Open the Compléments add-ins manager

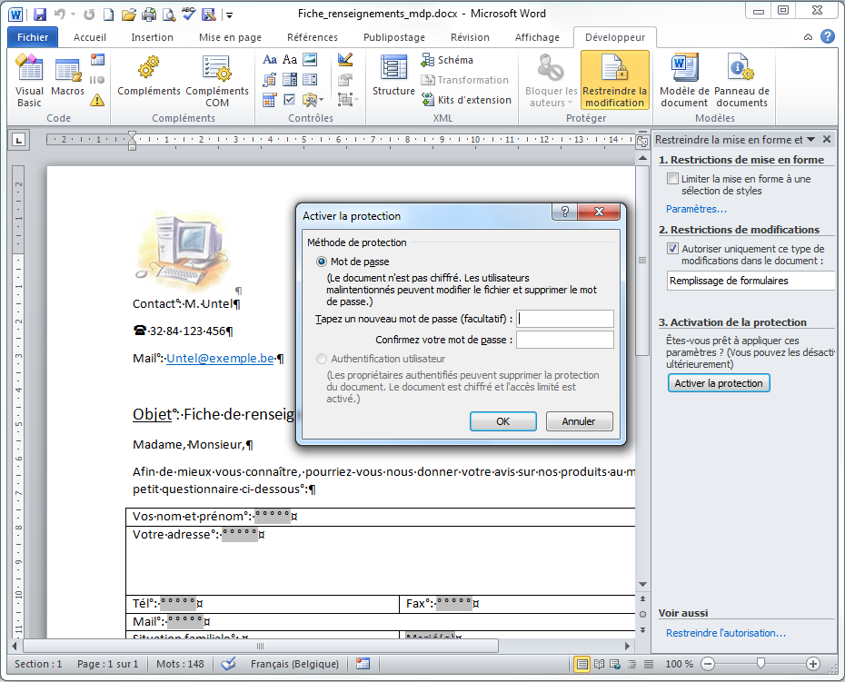(149, 75)
